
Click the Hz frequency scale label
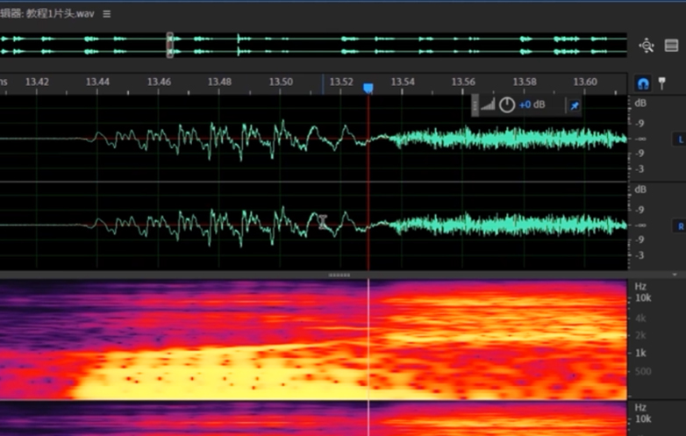[640, 286]
